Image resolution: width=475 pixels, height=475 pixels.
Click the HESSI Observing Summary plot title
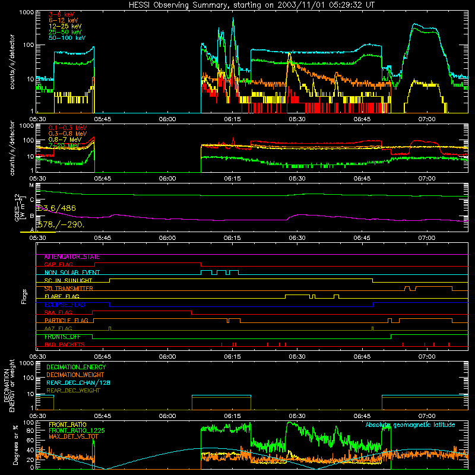click(252, 5)
